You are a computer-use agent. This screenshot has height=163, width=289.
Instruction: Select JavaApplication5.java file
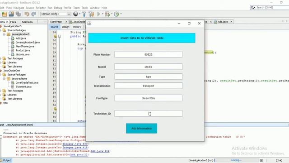(28, 42)
